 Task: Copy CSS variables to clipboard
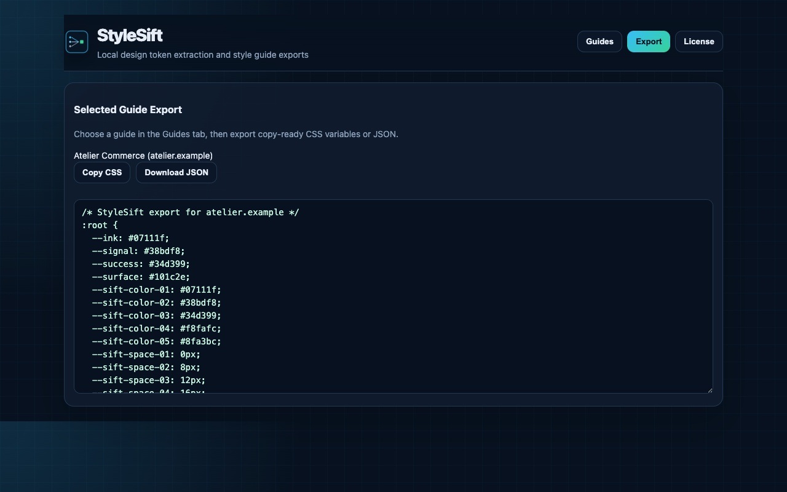click(x=102, y=172)
